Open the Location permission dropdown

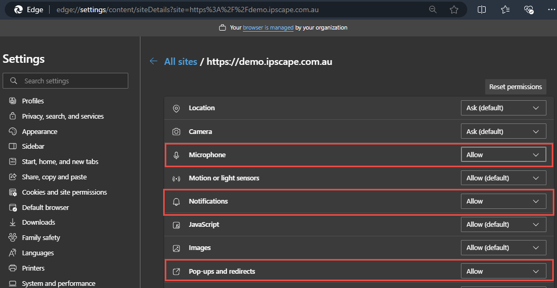tap(503, 108)
